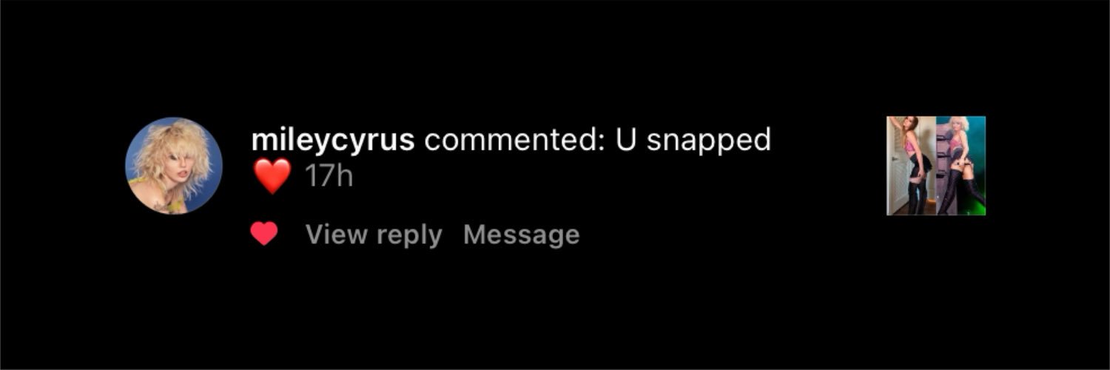
Task: Open the post thumbnail on the right
Action: tap(936, 166)
